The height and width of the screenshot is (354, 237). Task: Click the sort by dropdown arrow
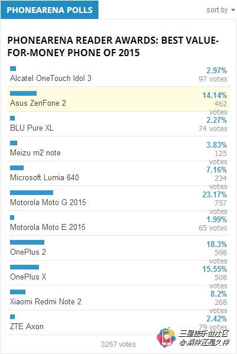tap(233, 10)
